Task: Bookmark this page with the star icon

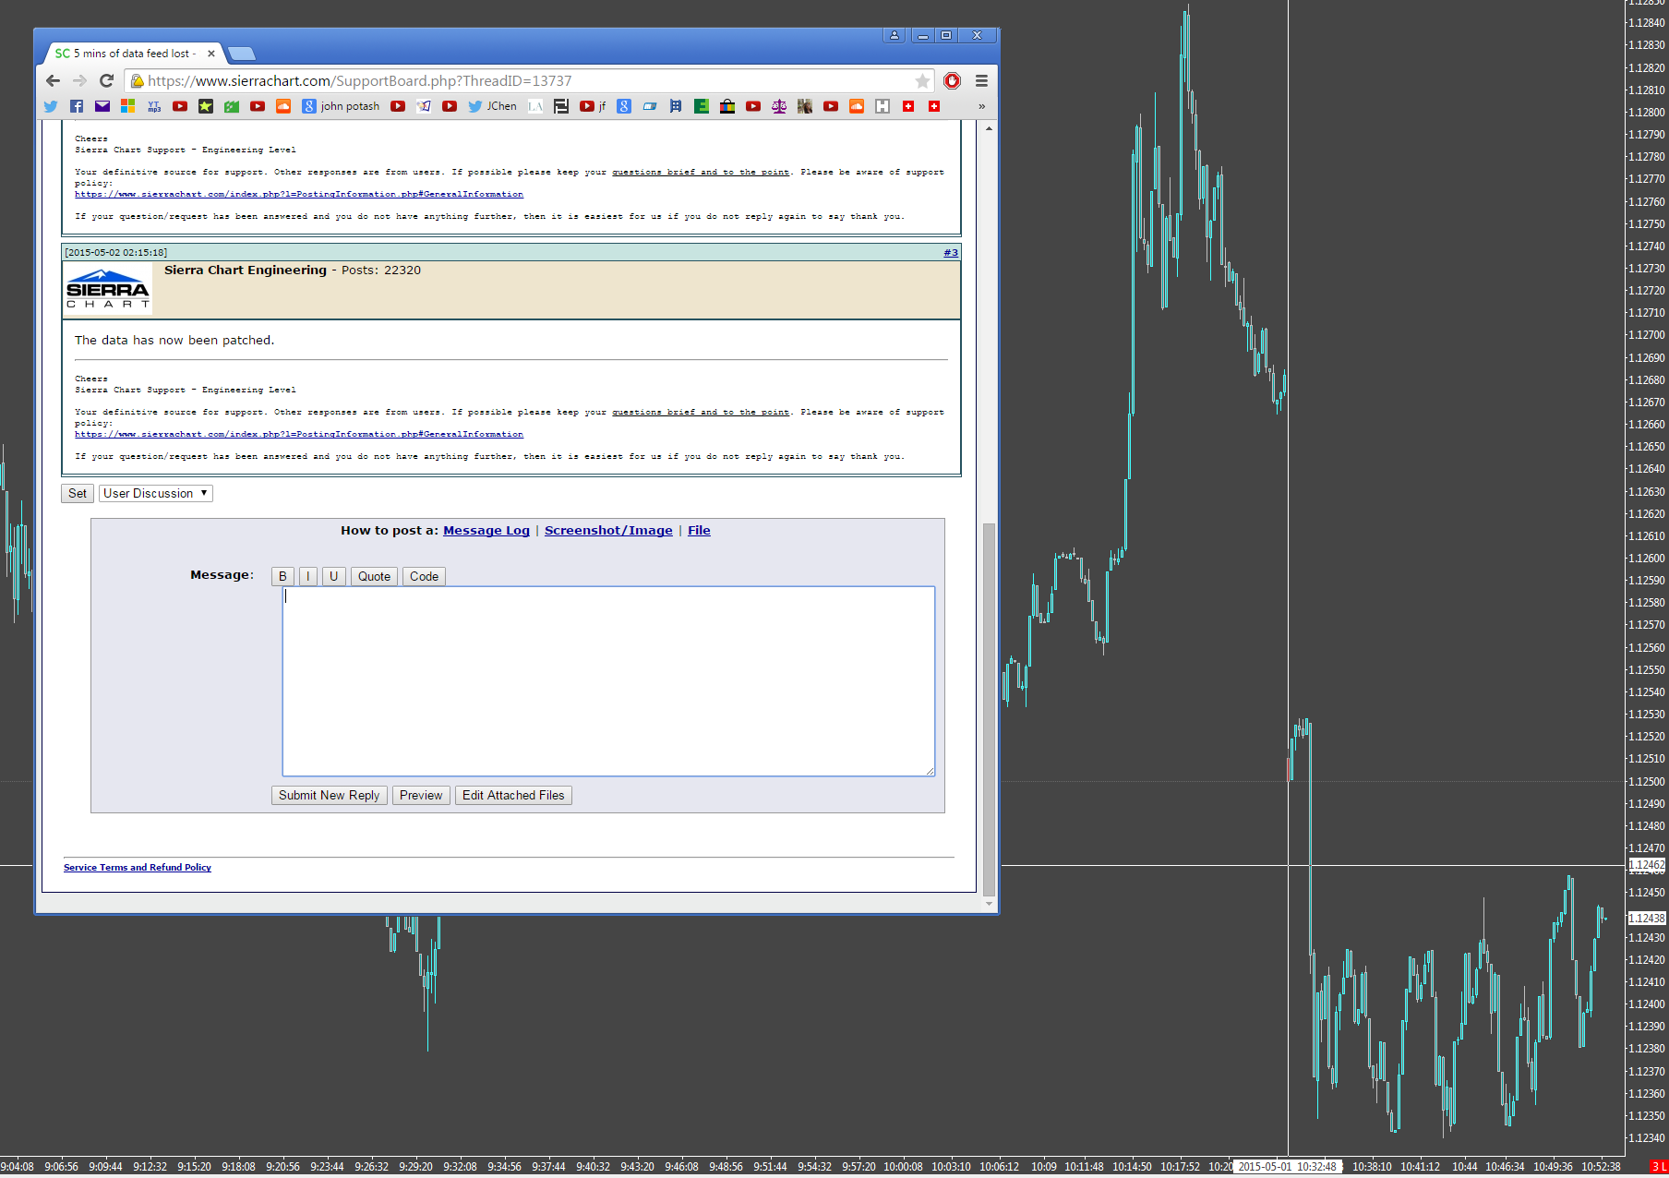Action: (x=922, y=81)
